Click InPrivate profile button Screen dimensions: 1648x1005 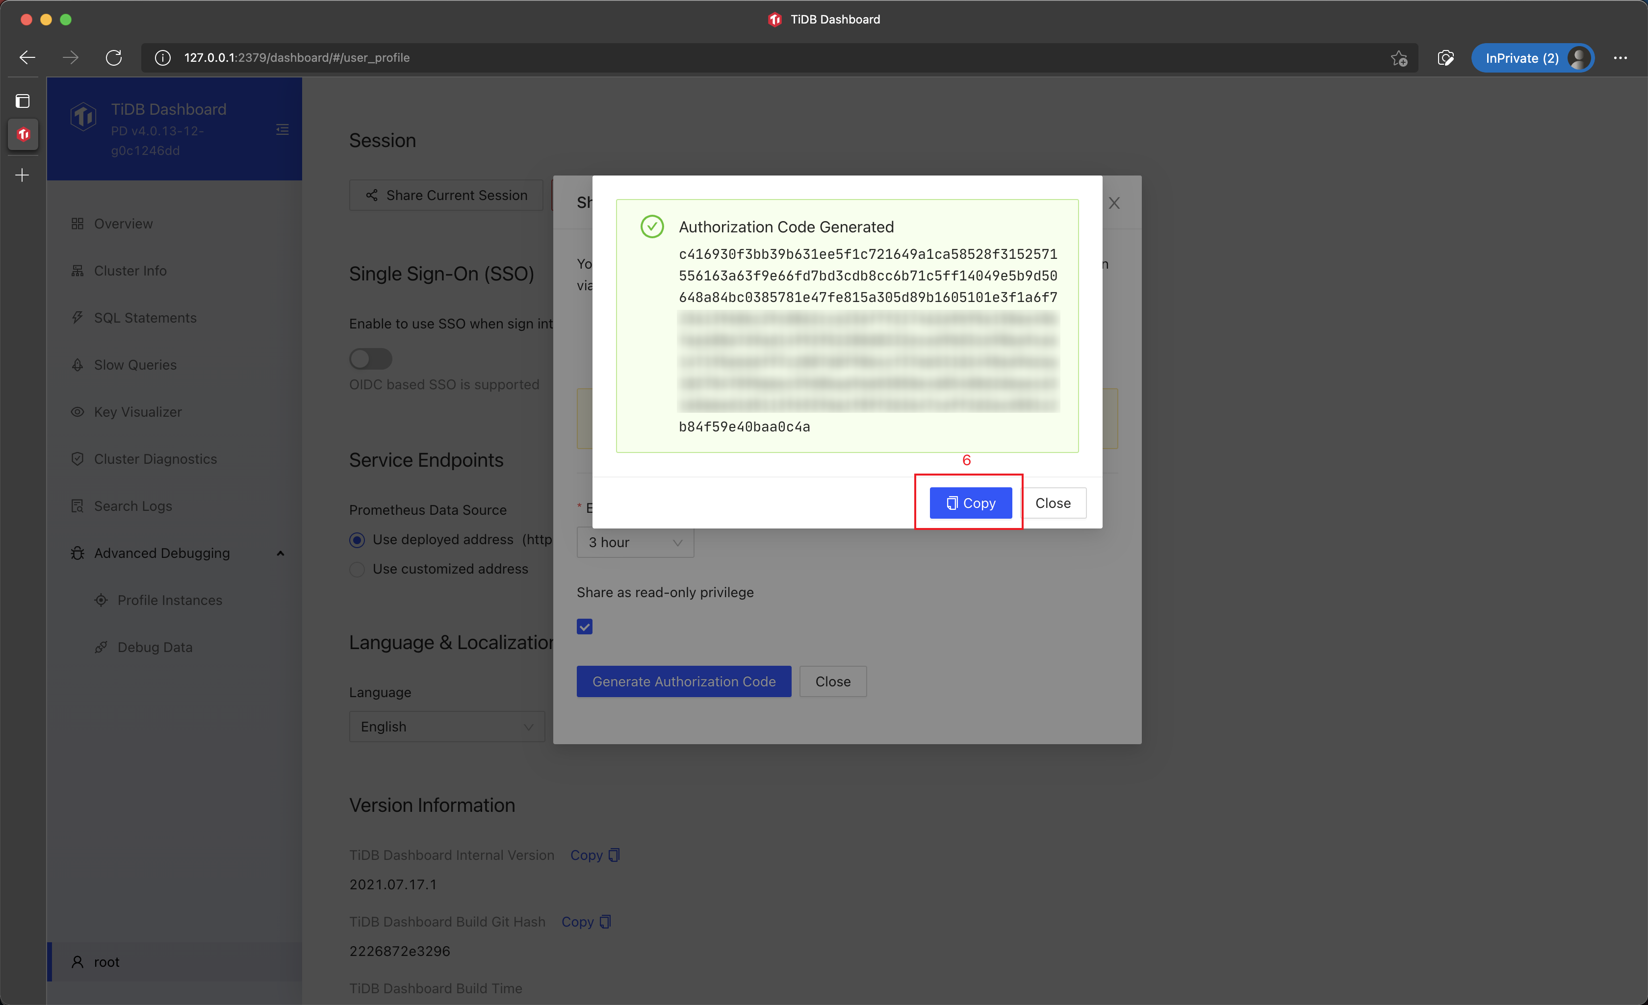(1532, 58)
